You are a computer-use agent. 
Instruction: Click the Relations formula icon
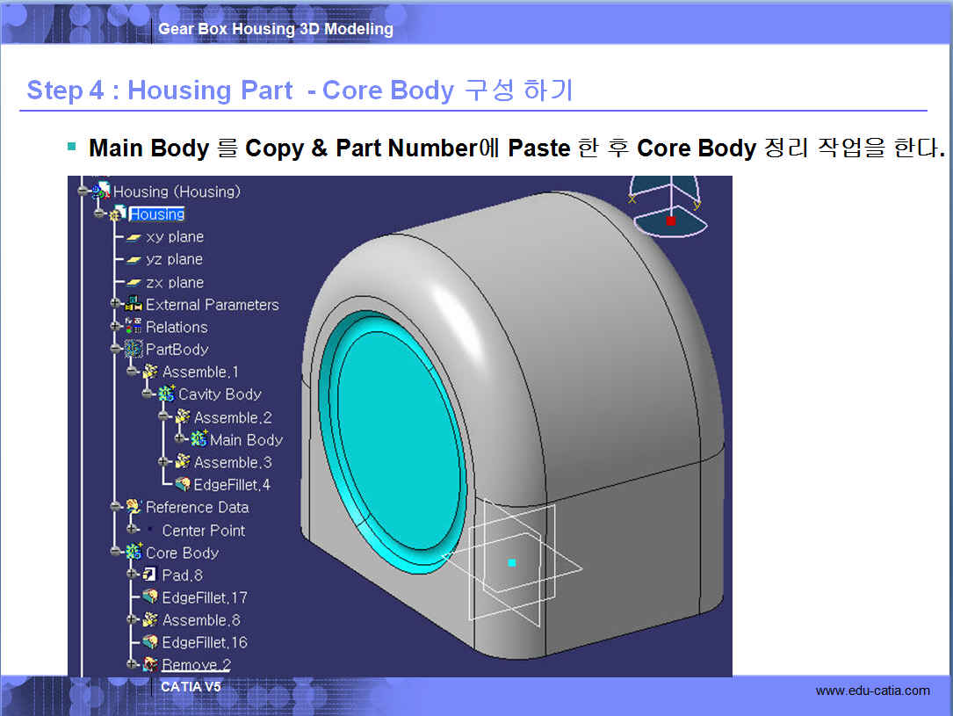pos(134,327)
